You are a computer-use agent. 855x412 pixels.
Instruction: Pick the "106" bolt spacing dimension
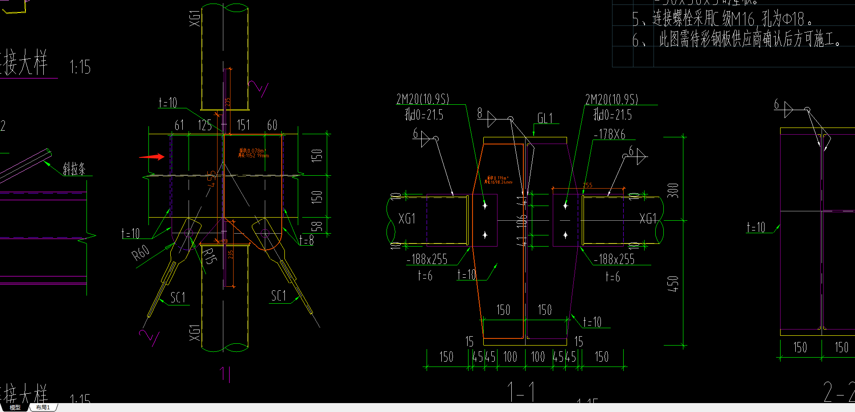tap(521, 221)
